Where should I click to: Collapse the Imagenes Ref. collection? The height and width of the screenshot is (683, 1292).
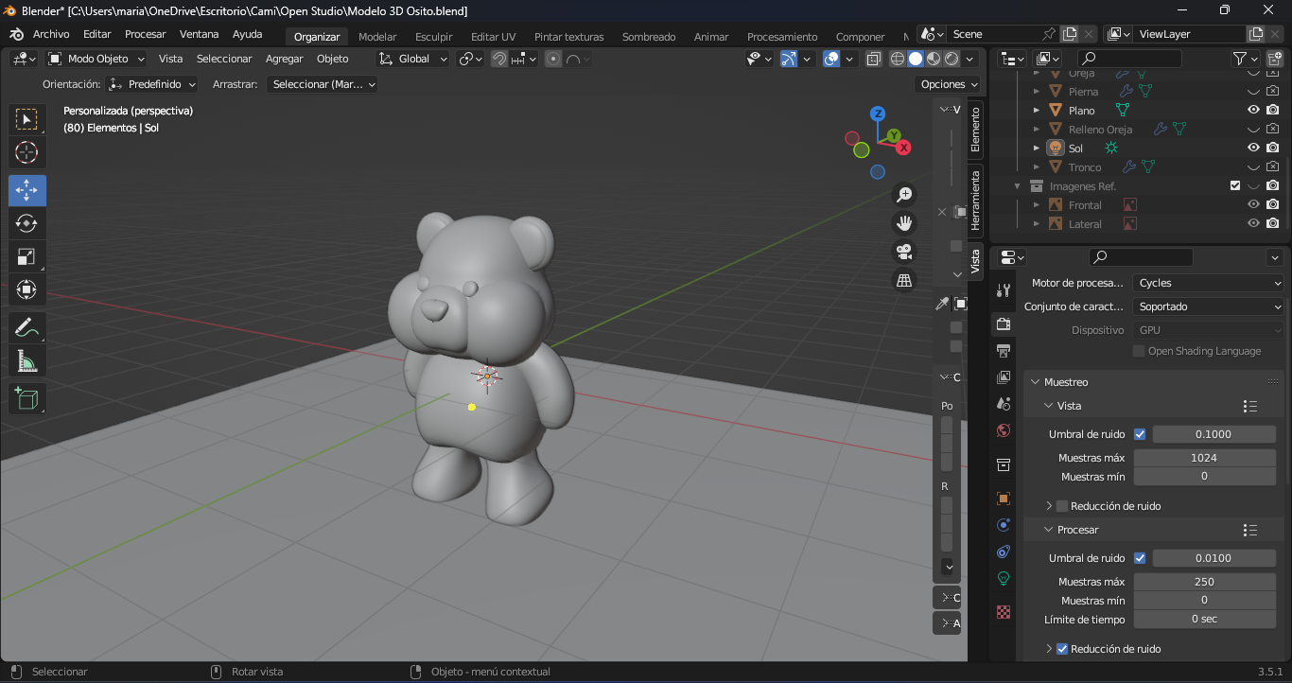[x=1018, y=185]
